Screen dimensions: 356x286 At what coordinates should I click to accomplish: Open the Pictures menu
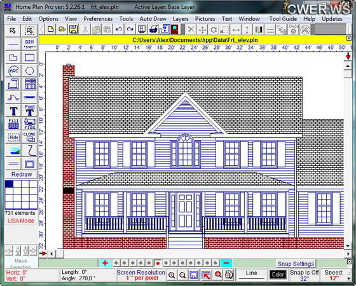coord(205,19)
